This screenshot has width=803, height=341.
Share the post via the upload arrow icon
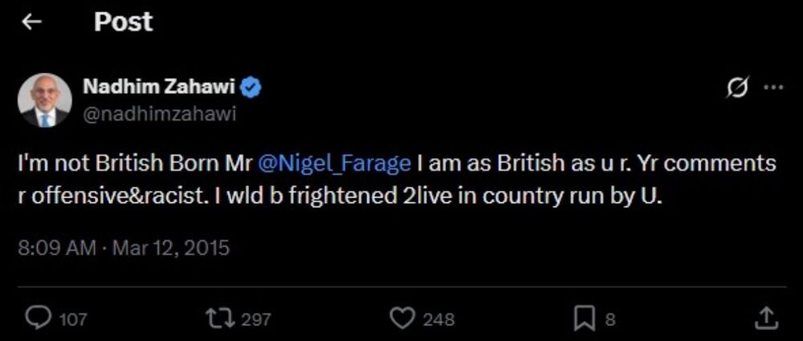click(x=766, y=318)
